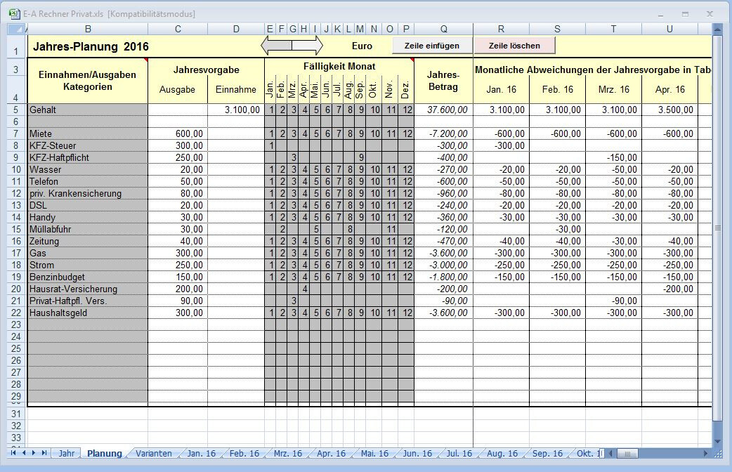Select row 7 header for Miete
732x472 pixels.
[x=16, y=134]
